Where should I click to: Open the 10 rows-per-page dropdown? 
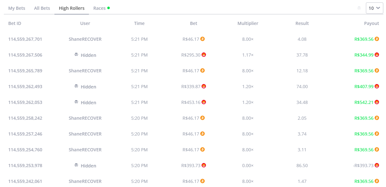tap(374, 8)
